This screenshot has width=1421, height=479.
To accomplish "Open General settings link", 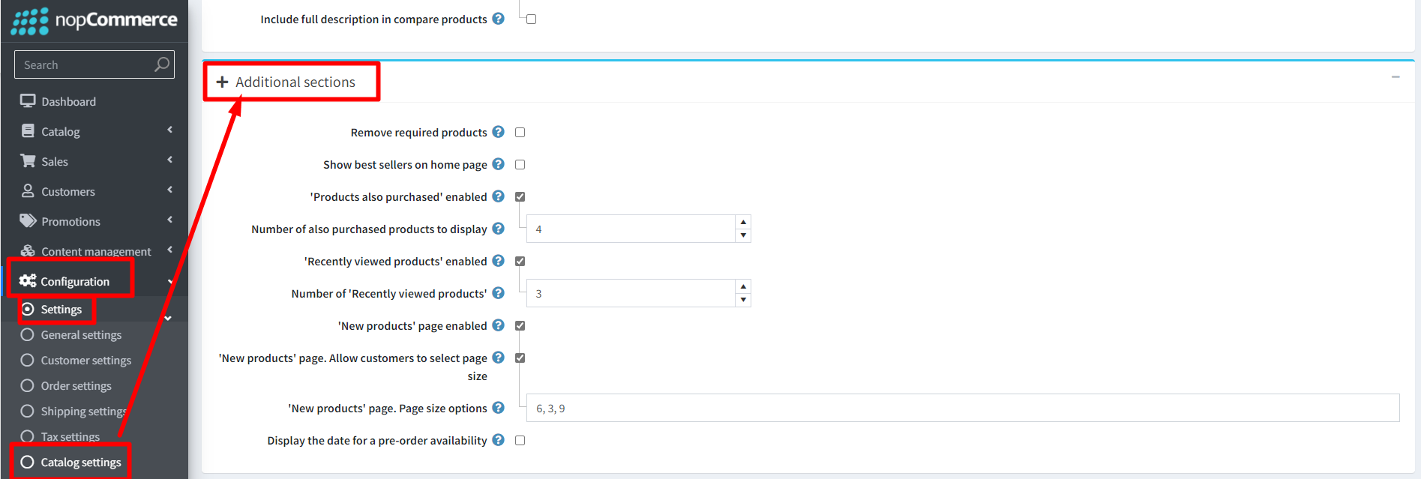I will [x=81, y=335].
